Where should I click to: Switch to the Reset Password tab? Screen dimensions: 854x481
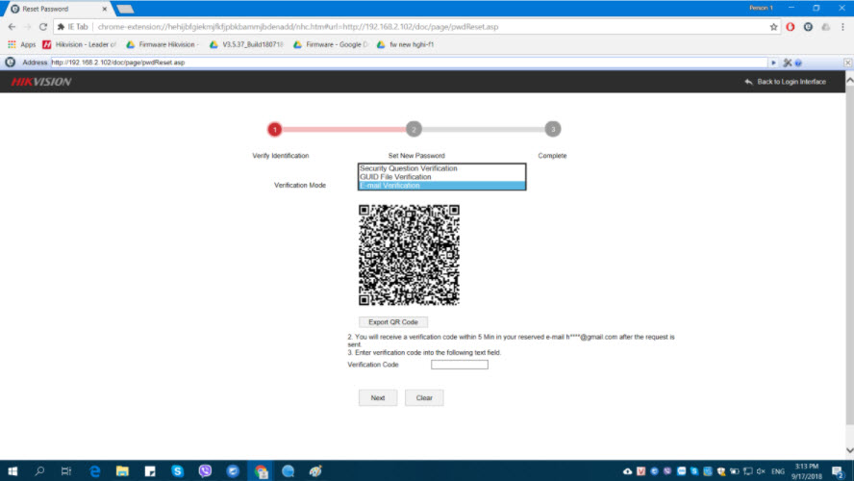click(x=53, y=9)
